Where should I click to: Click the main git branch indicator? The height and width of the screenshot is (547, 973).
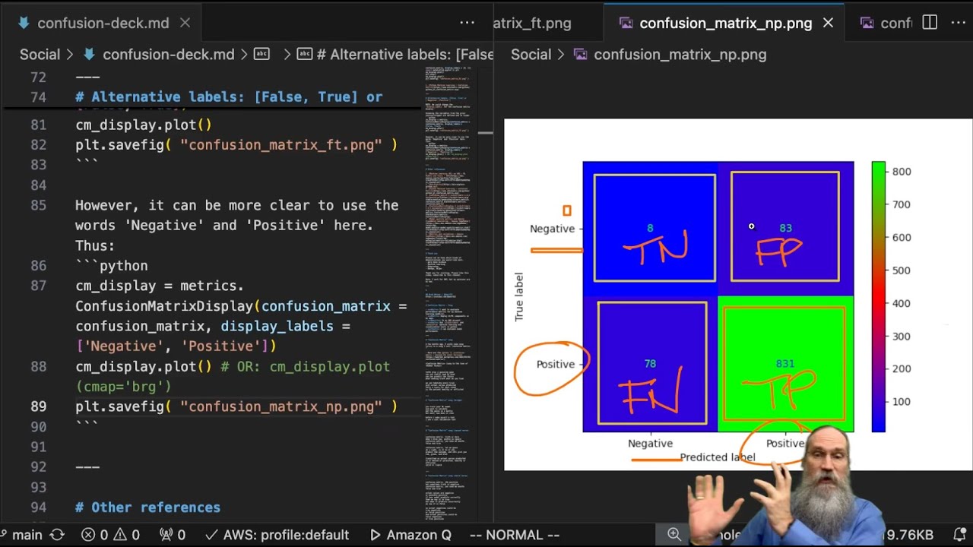pos(21,535)
